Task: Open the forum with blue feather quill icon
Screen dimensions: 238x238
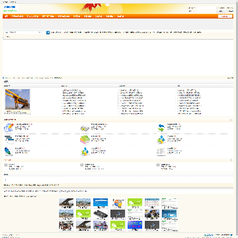Action: (9, 151)
